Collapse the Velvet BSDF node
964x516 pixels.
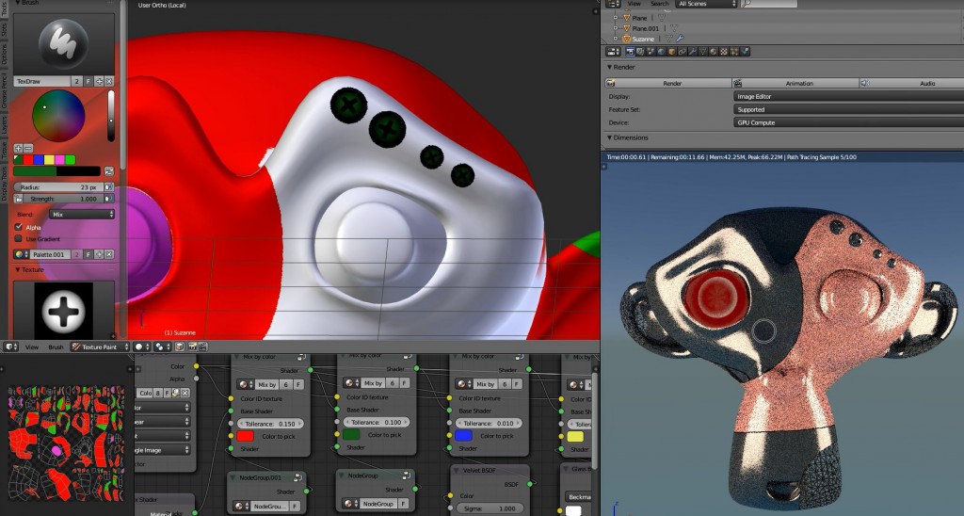(456, 471)
